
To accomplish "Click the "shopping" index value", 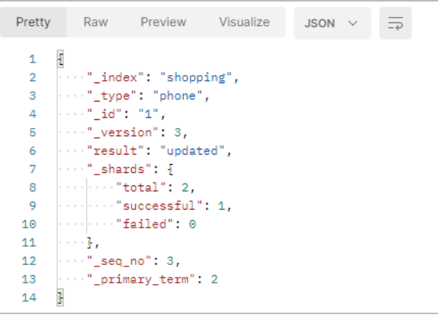I will pyautogui.click(x=196, y=77).
